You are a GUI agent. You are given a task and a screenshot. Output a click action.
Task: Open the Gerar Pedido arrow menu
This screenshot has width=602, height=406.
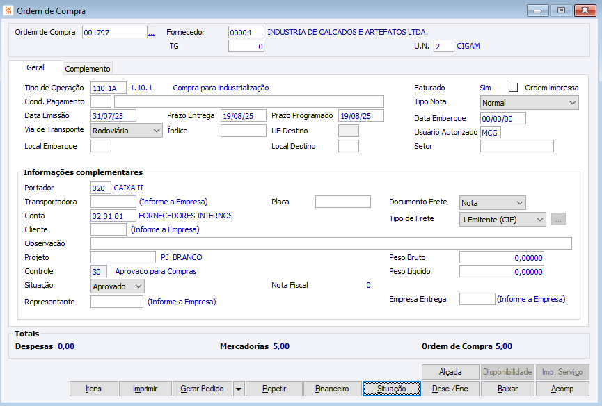click(239, 389)
